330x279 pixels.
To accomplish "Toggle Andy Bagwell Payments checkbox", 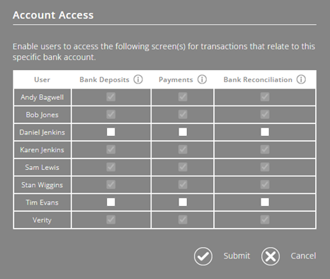I will (x=183, y=97).
